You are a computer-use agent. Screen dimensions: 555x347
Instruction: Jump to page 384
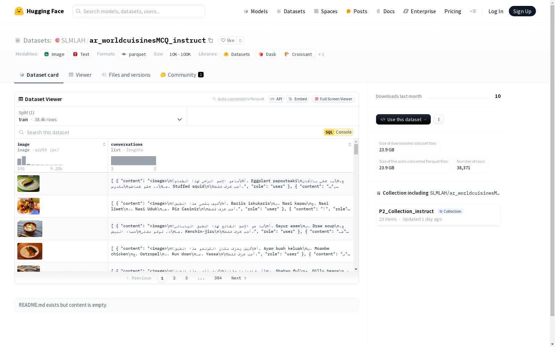coord(218,278)
